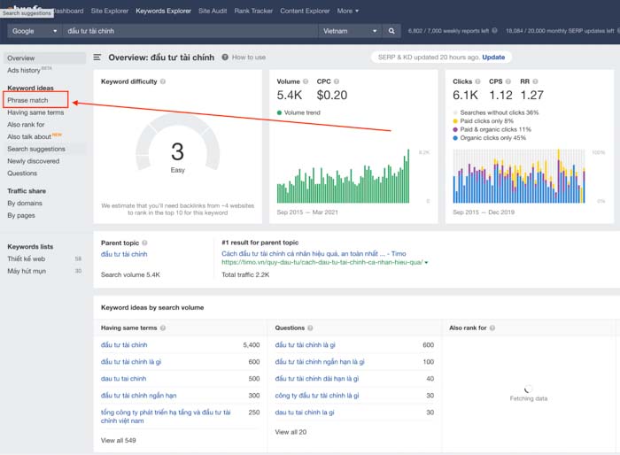Viewport: 620px width, 455px height.
Task: Click the keyword search input field
Action: (190, 31)
